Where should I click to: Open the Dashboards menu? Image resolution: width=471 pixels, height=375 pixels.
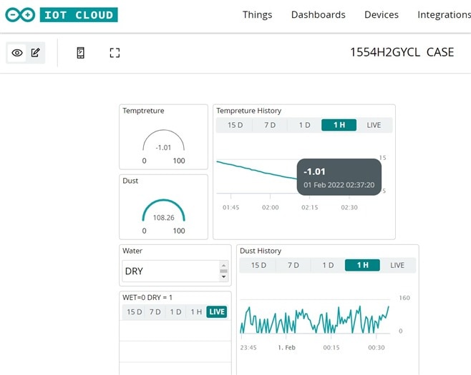[x=318, y=15]
